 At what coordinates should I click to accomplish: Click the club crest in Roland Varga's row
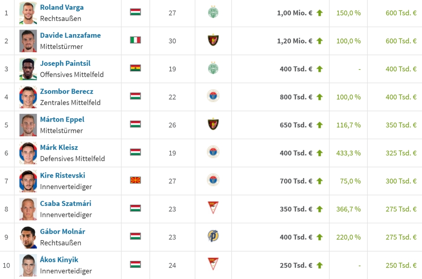213,12
